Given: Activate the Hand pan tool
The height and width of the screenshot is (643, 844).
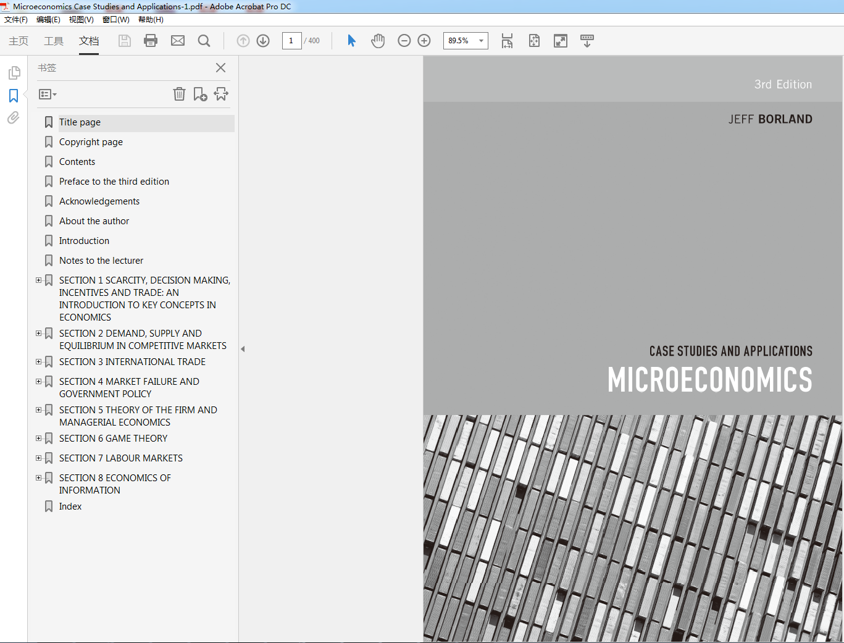Looking at the screenshot, I should point(378,41).
